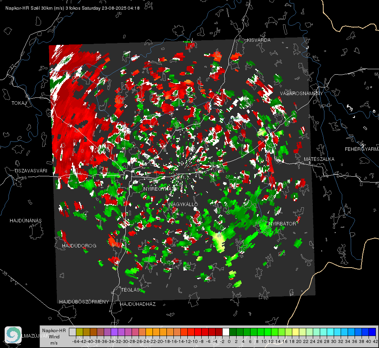Select the HAJDÚHADHÁZ town label
Image resolution: width=379 pixels, height=348 pixels.
(138, 304)
